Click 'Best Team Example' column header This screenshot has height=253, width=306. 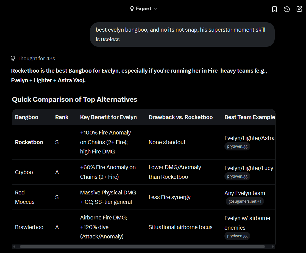250,117
